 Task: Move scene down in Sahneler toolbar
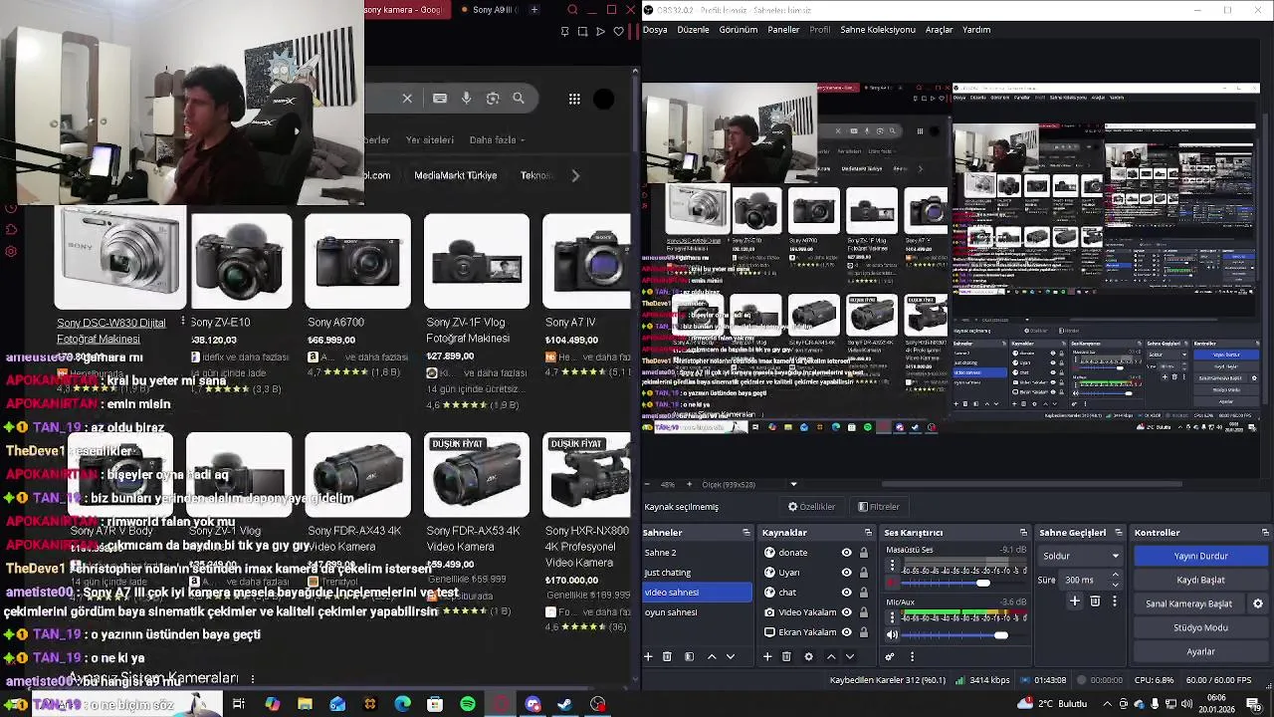pos(731,656)
